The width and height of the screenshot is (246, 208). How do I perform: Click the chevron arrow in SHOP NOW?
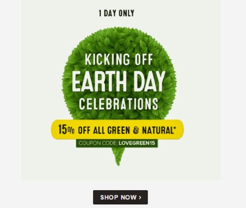pyautogui.click(x=140, y=198)
